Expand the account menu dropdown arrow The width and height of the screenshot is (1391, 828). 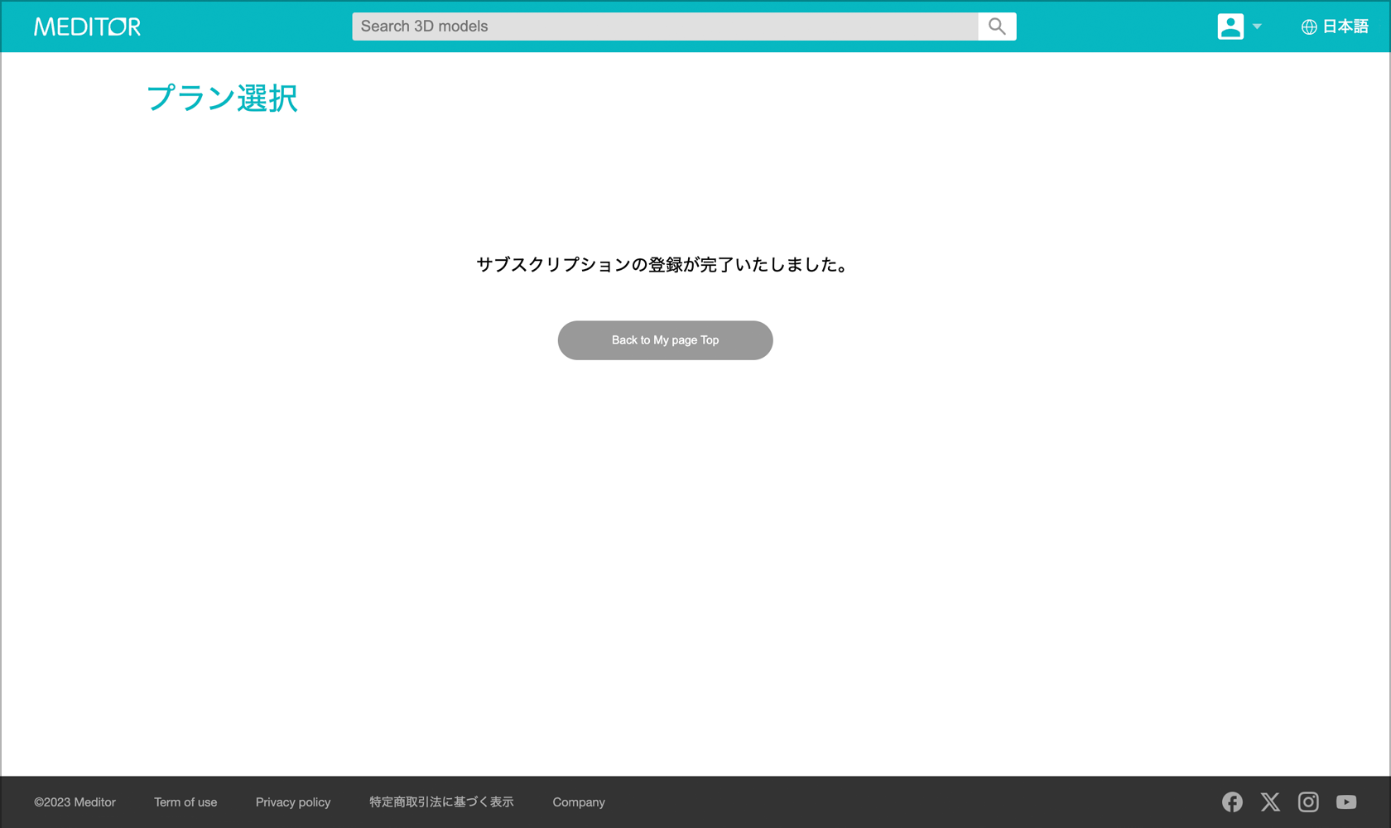pos(1257,26)
